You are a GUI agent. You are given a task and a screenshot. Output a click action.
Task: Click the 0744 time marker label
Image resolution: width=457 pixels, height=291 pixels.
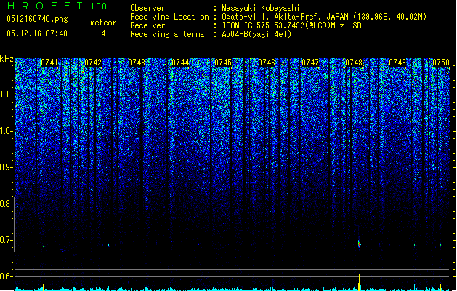click(180, 63)
